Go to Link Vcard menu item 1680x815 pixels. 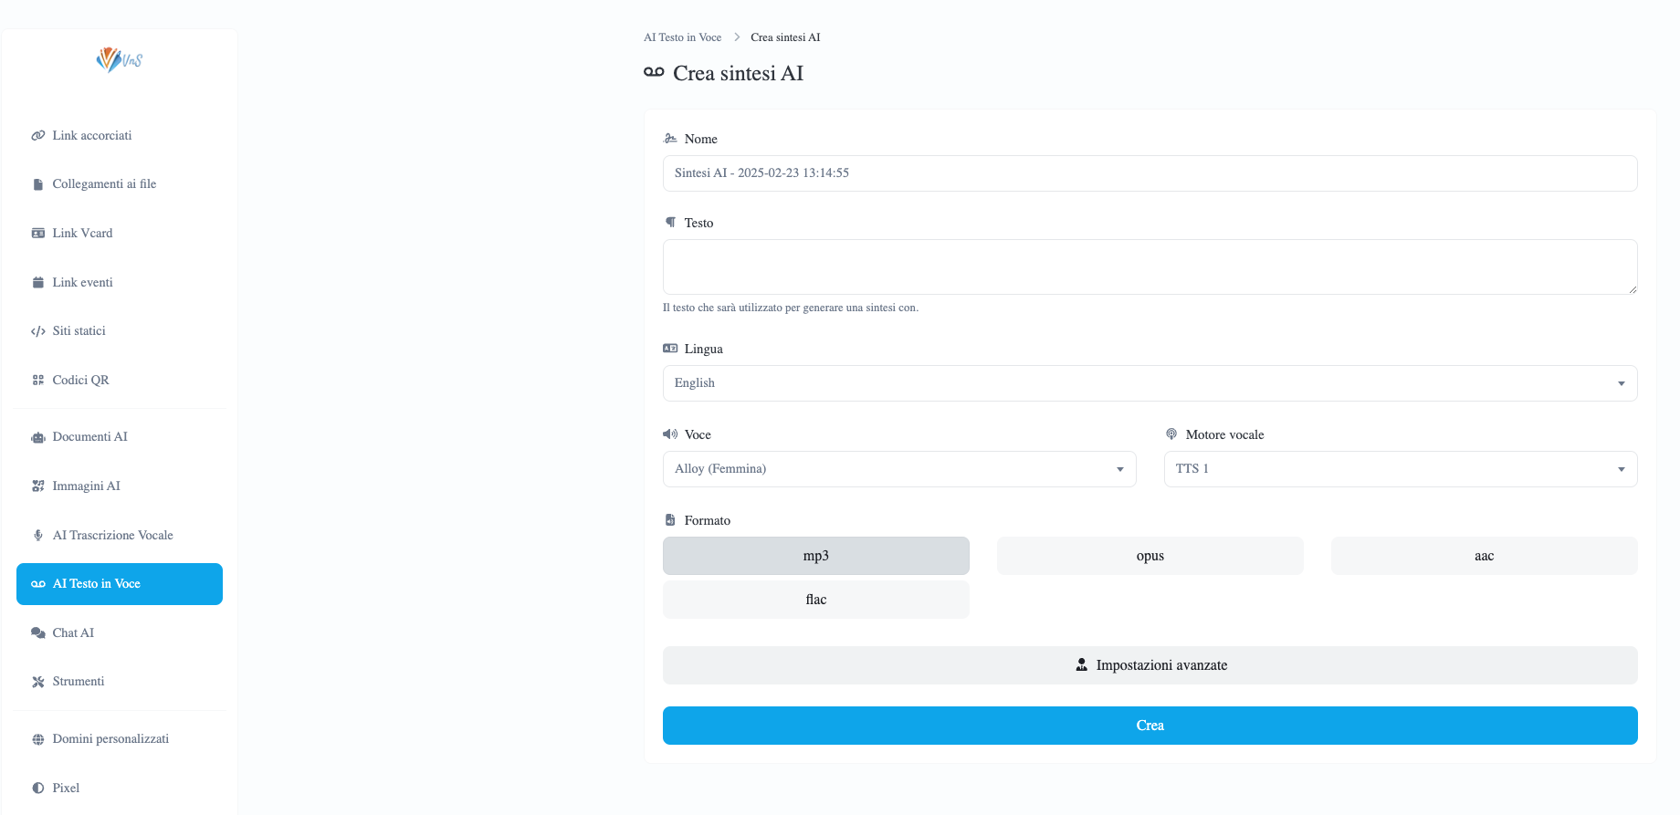pyautogui.click(x=82, y=234)
